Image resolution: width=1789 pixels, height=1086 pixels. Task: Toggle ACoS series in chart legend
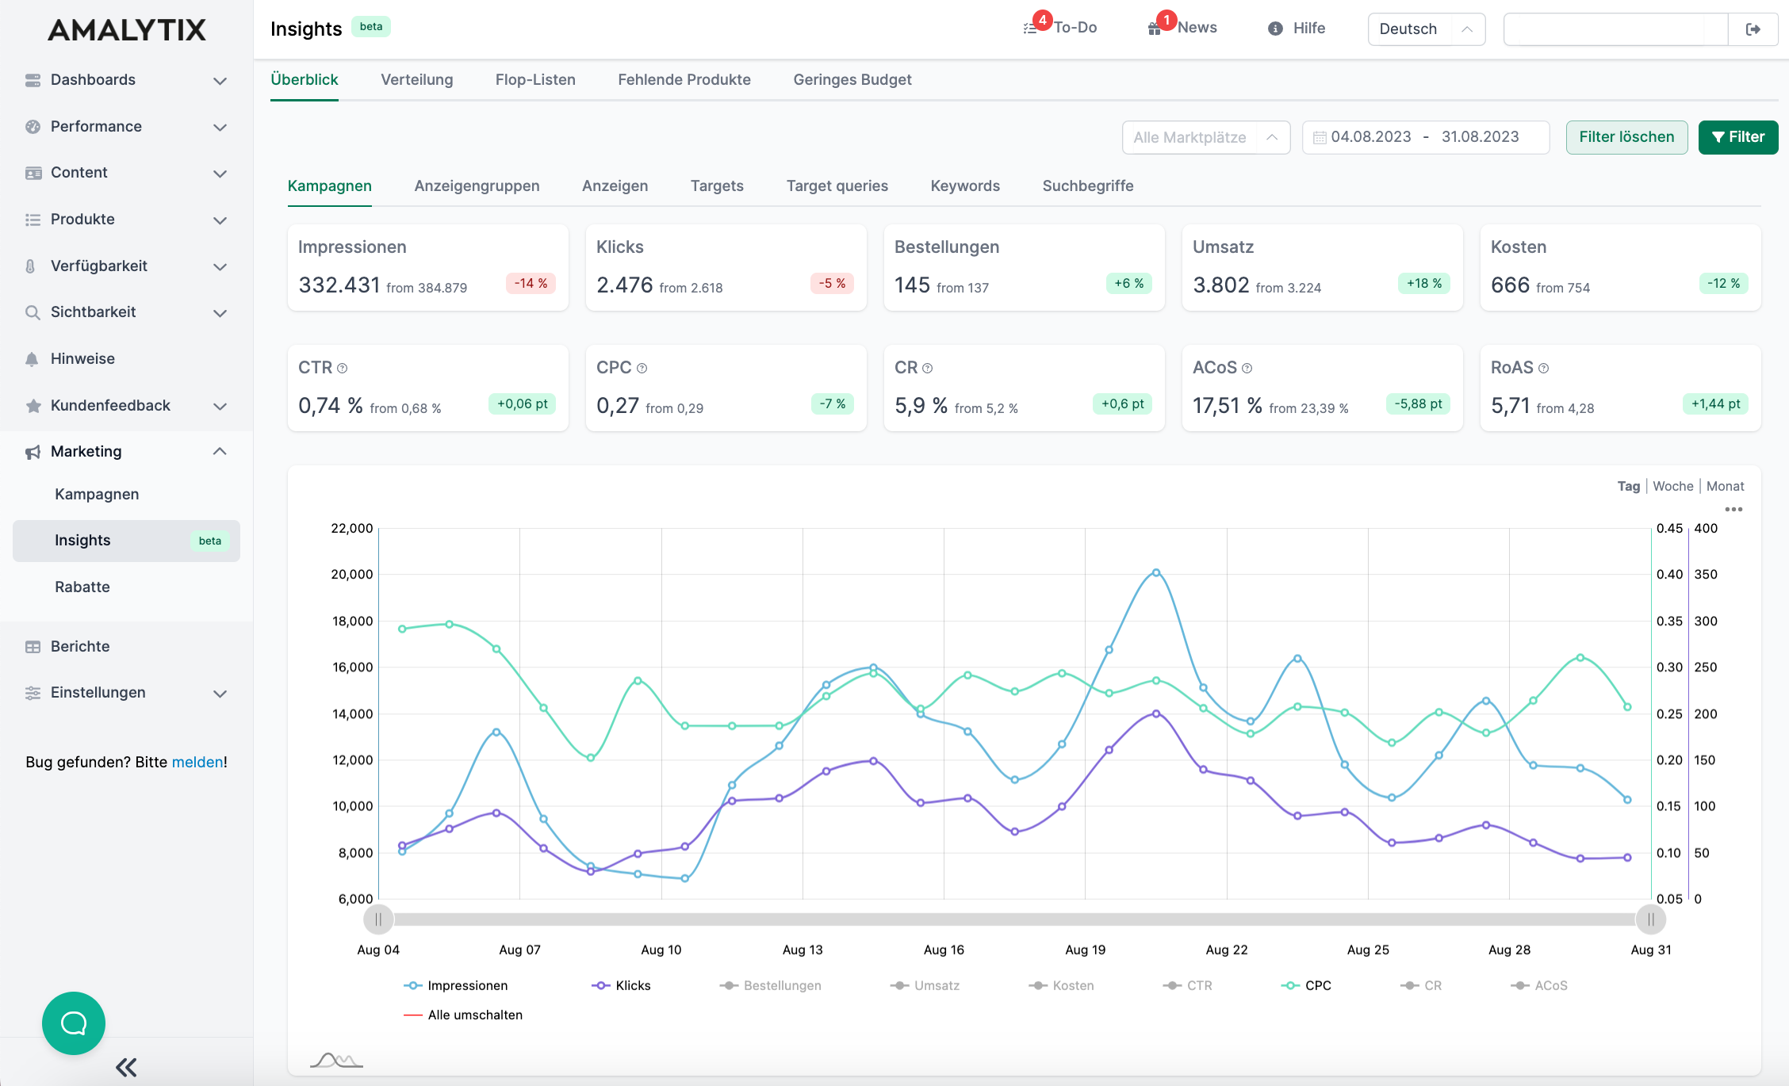pyautogui.click(x=1539, y=986)
